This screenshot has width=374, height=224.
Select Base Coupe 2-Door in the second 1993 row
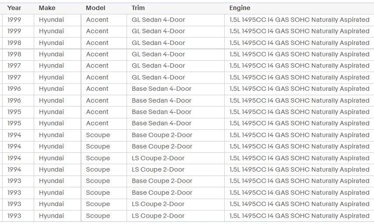(x=162, y=193)
